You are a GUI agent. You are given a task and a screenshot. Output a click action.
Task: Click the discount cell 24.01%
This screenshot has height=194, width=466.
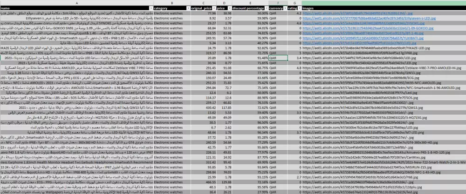coord(250,28)
